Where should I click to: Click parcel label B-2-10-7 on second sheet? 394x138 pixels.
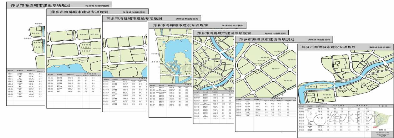coord(83,35)
